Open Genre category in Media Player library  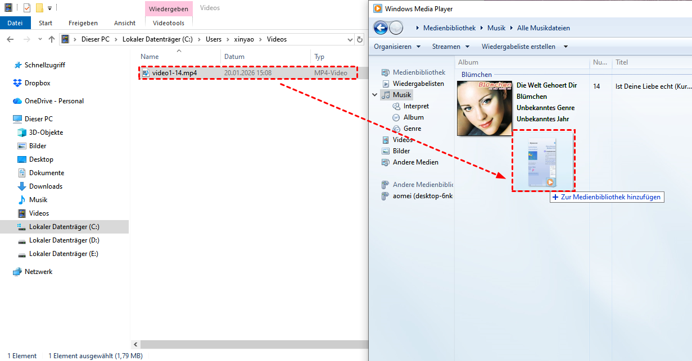[412, 129]
